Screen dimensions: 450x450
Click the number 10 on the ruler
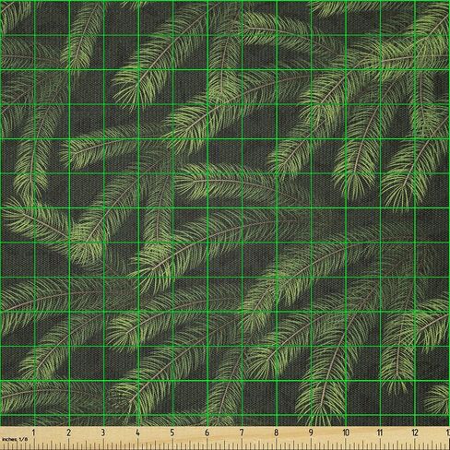coord(346,432)
